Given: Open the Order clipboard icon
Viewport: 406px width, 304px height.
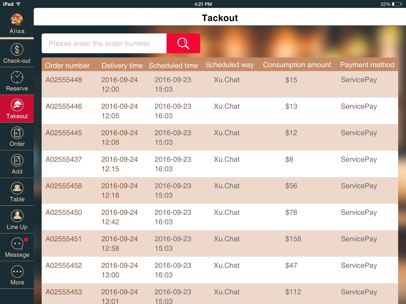Looking at the screenshot, I should click(x=17, y=133).
